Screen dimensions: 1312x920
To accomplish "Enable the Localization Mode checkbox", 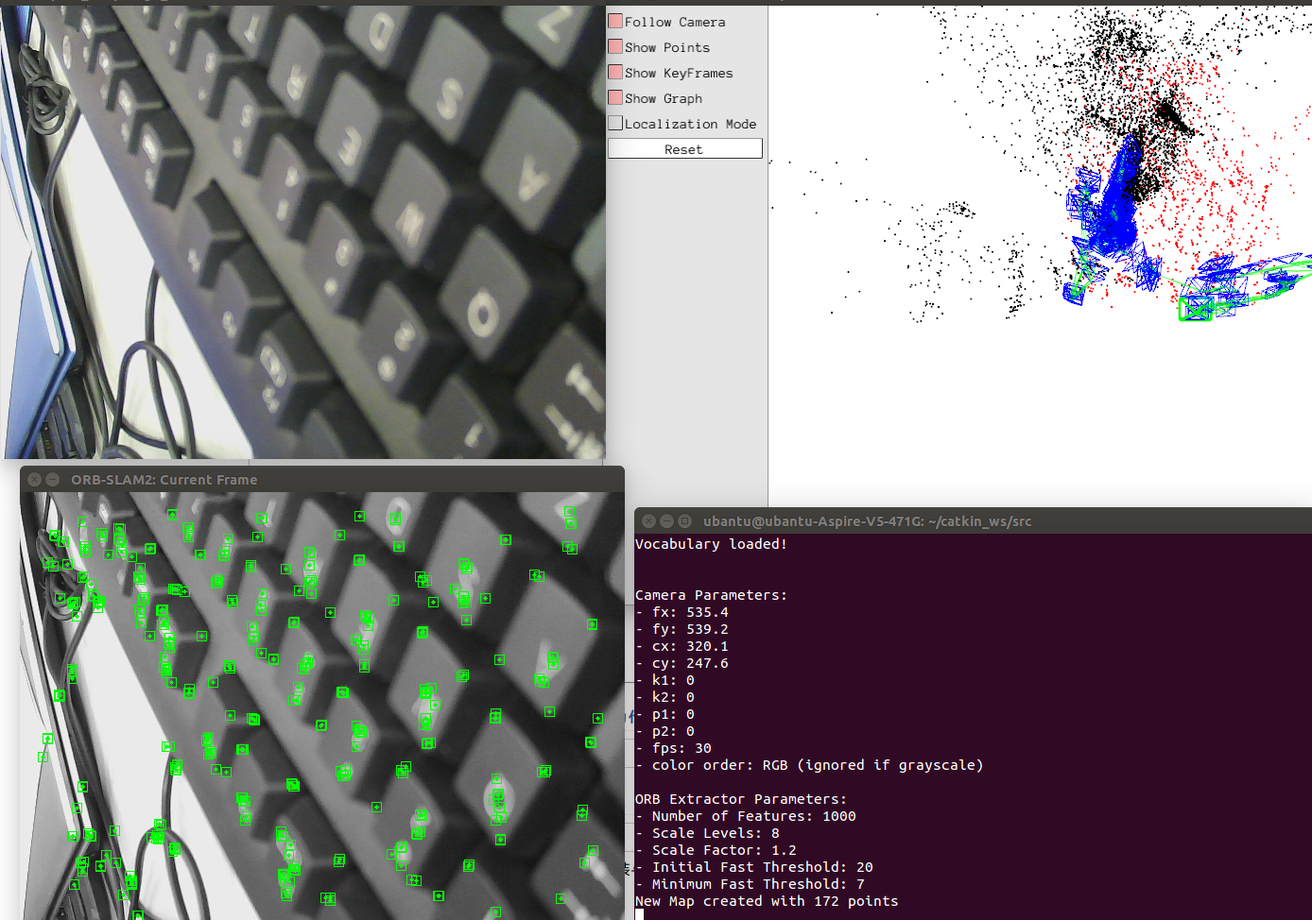I will [x=615, y=123].
